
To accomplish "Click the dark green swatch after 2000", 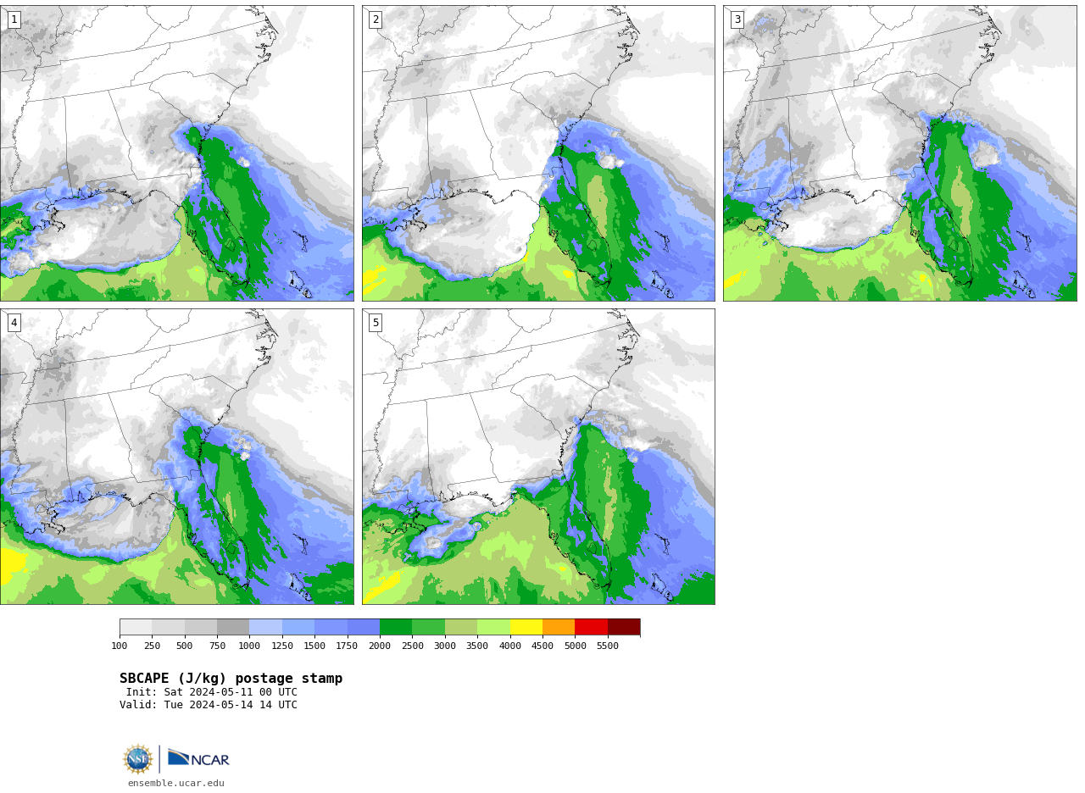I will [396, 627].
